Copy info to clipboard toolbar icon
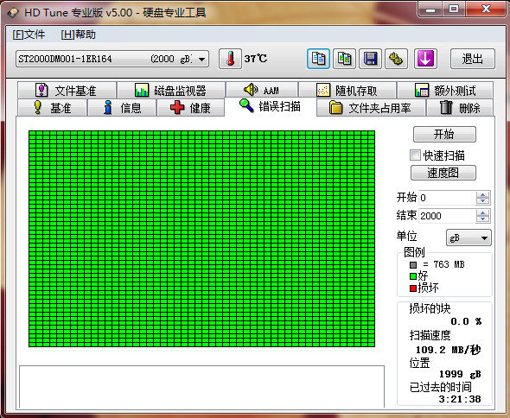The width and height of the screenshot is (510, 418). (x=318, y=59)
